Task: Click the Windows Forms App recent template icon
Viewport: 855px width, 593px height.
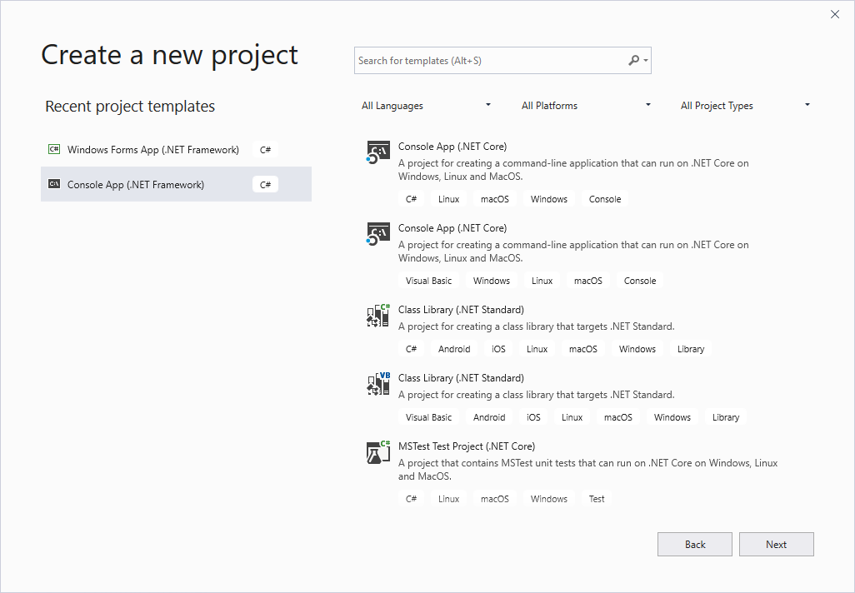Action: (x=54, y=149)
